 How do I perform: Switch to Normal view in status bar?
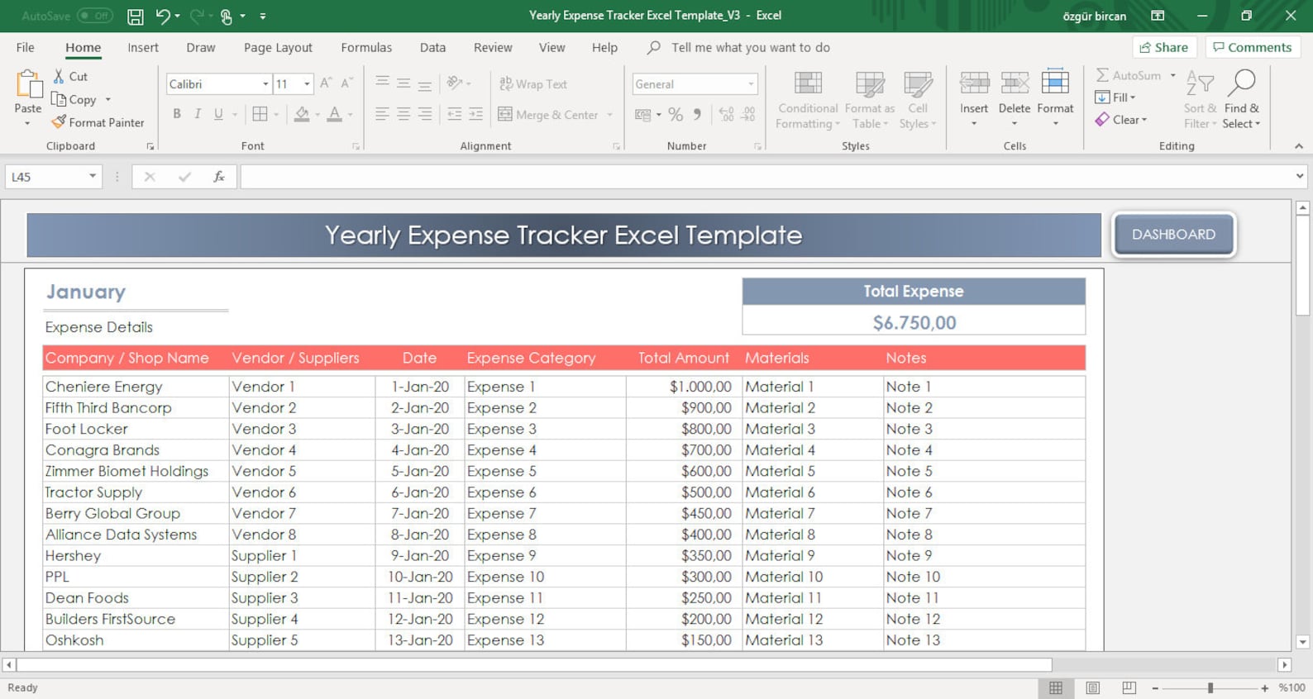(x=1056, y=687)
